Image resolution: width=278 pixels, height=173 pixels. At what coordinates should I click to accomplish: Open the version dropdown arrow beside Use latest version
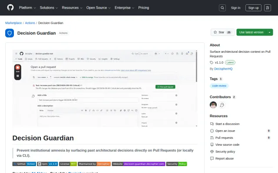point(269,32)
